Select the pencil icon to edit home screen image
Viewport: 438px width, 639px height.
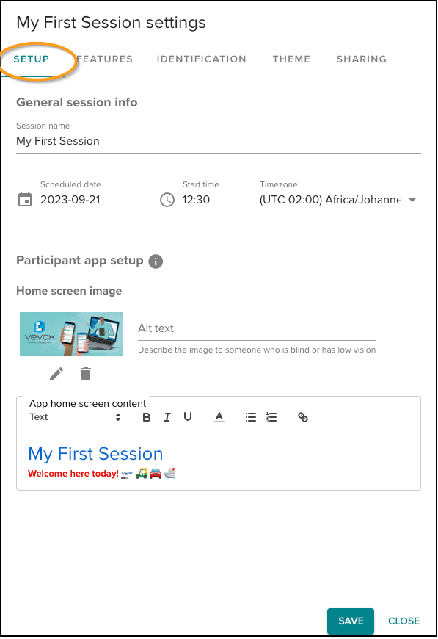(56, 374)
